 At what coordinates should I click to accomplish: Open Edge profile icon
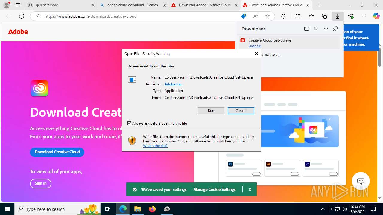pos(7,5)
